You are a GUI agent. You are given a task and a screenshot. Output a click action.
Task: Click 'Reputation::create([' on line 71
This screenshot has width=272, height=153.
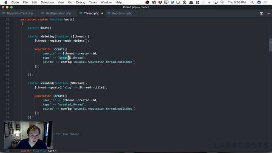tap(51, 96)
